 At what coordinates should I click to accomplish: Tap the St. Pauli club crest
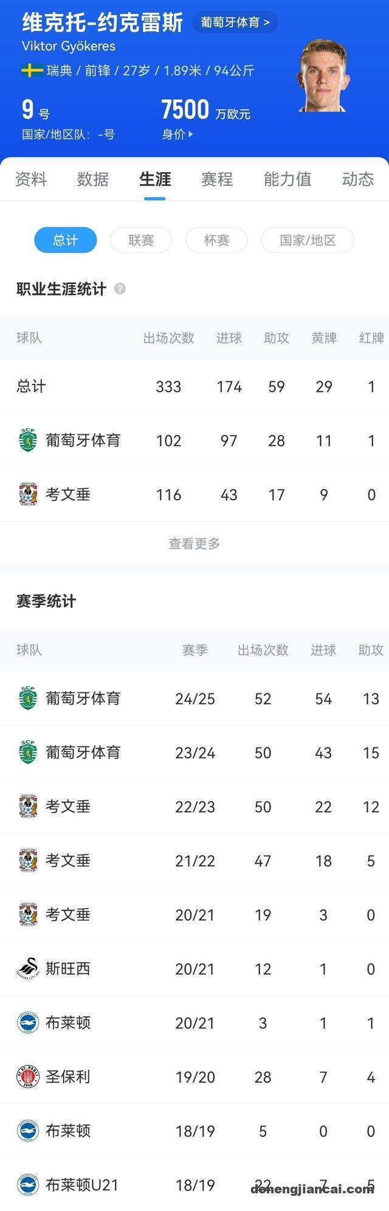pyautogui.click(x=28, y=1077)
